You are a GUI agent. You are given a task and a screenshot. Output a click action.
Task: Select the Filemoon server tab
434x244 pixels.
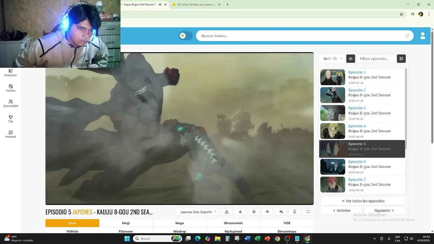pos(126,231)
